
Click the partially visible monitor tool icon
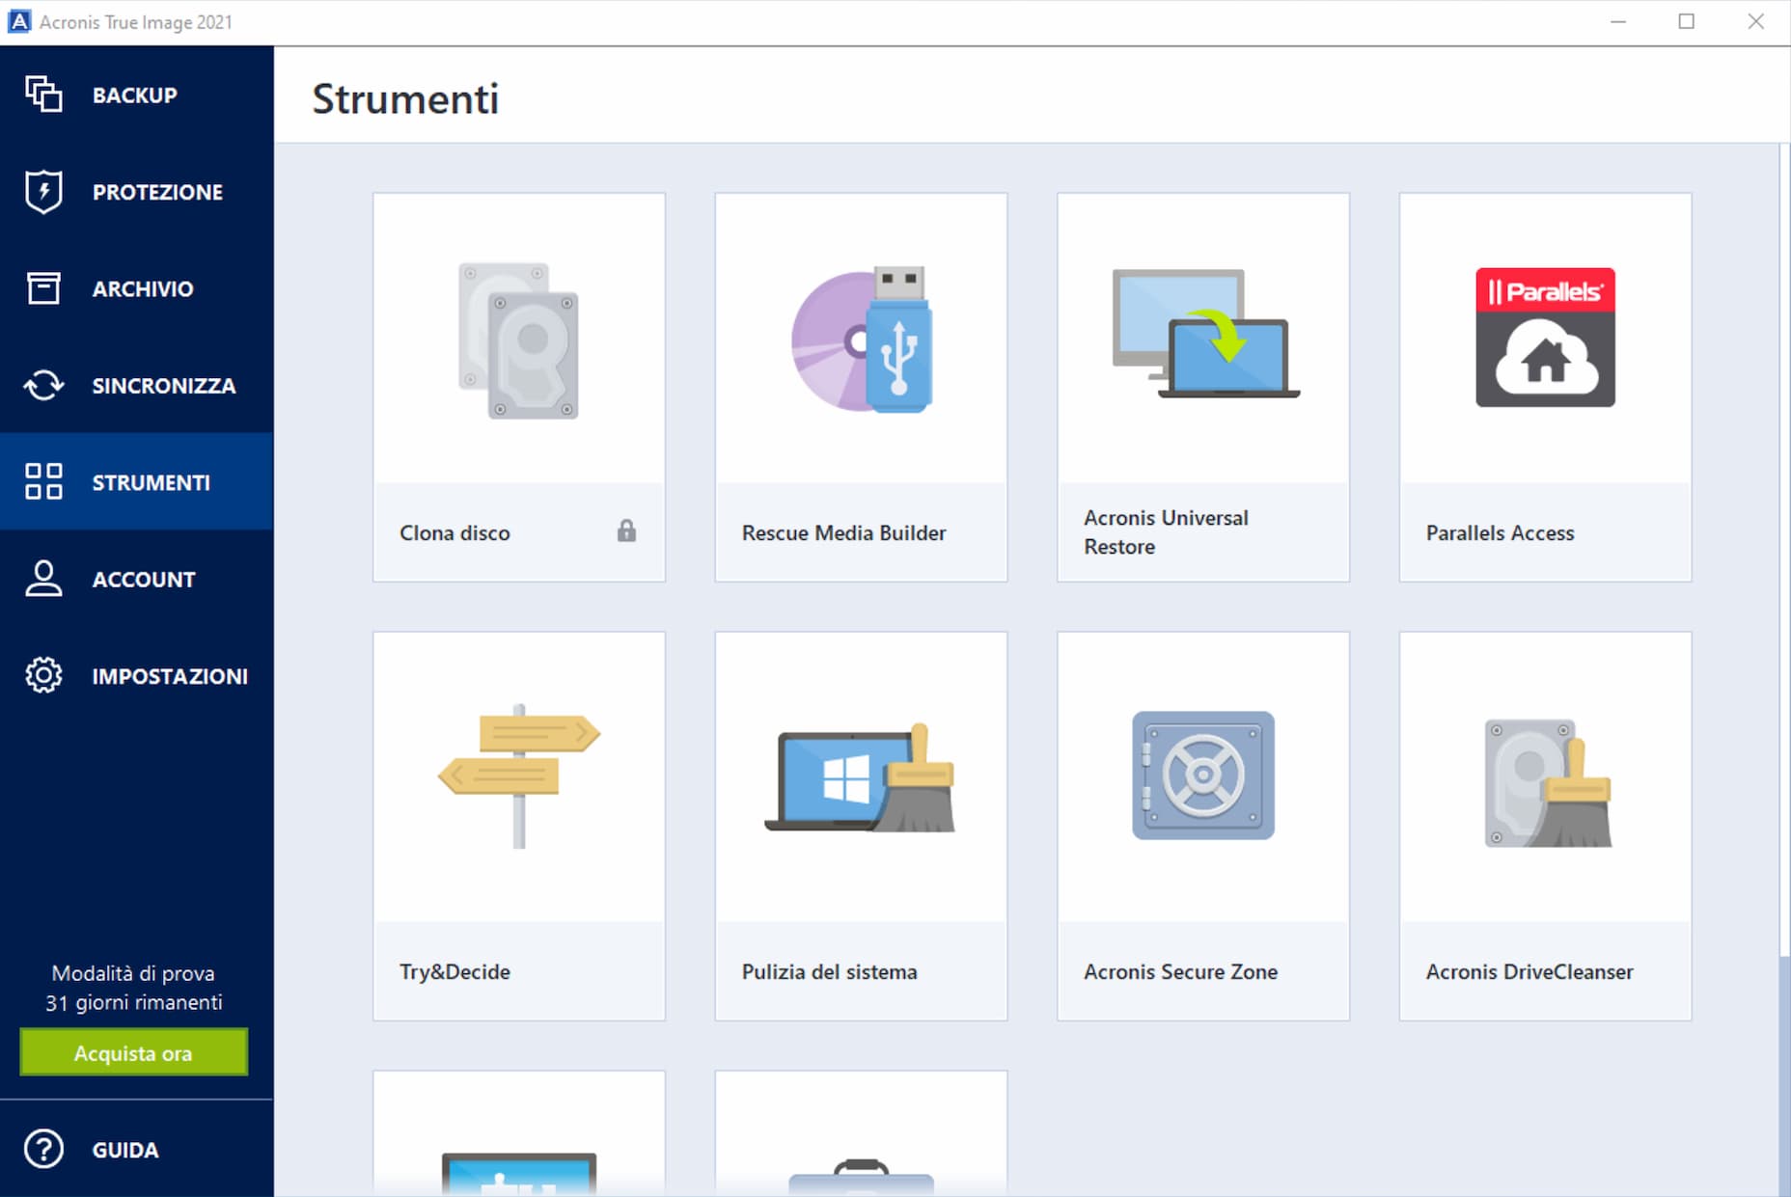point(519,1173)
